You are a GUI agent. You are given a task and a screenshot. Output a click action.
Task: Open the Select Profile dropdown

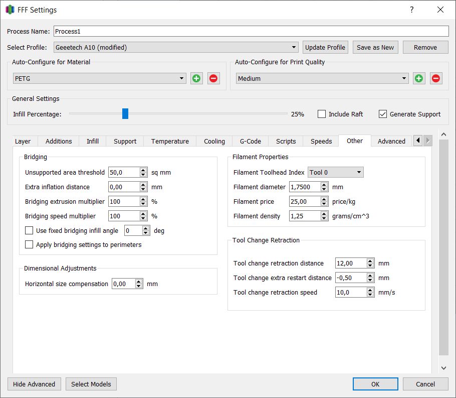[176, 47]
